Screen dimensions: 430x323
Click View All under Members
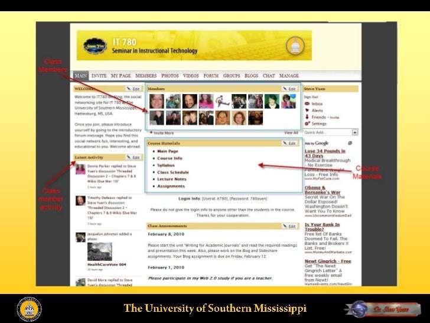click(291, 133)
